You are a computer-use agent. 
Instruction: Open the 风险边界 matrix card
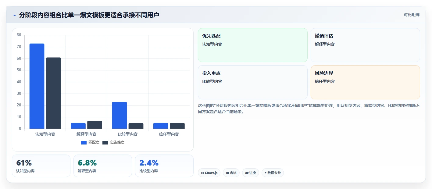coord(365,82)
